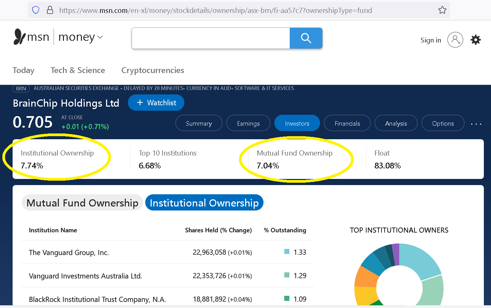Open the Cryptocurrencies navigation item

tap(153, 70)
